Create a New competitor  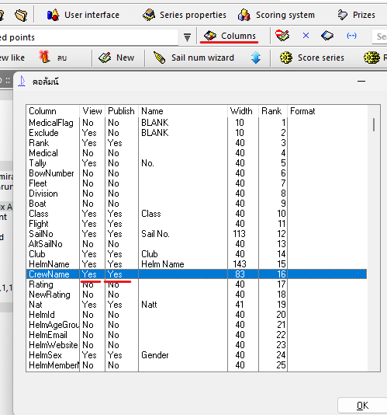coord(116,58)
